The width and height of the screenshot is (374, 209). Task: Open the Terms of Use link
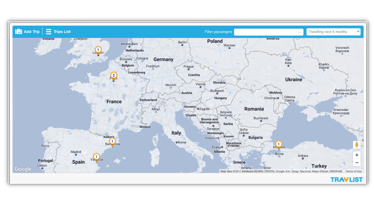point(354,171)
